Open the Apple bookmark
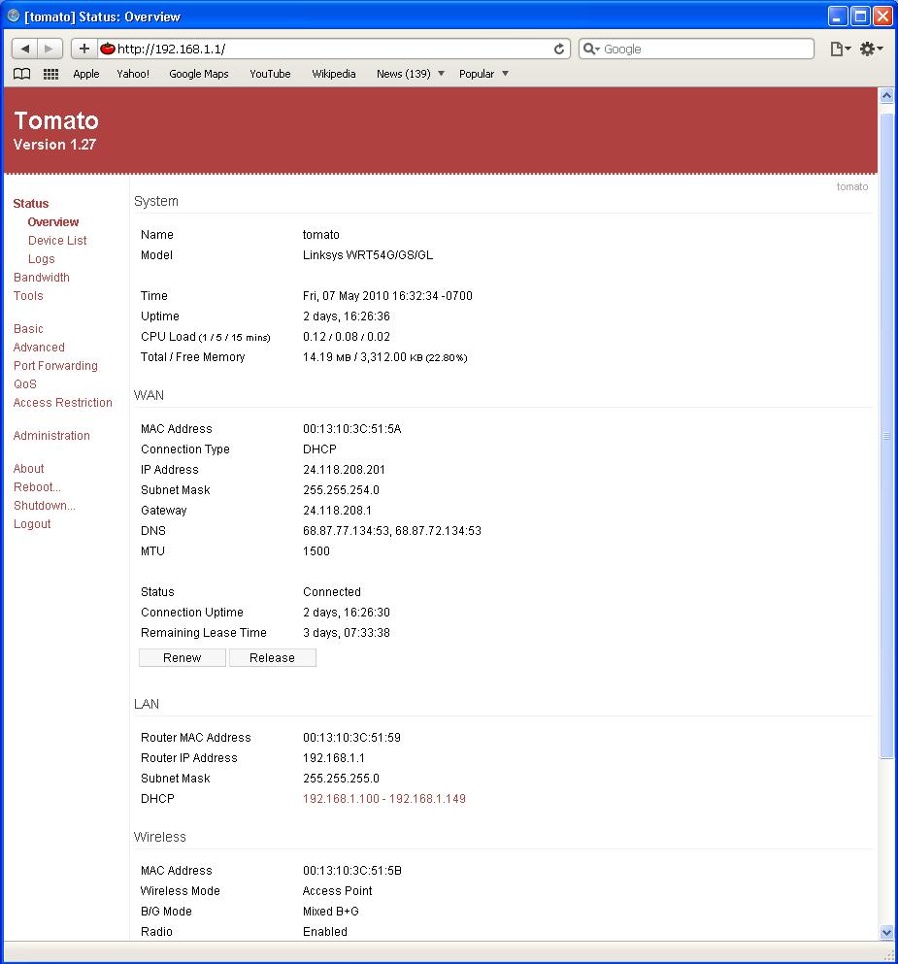Screen dimensions: 898x964 pos(86,74)
